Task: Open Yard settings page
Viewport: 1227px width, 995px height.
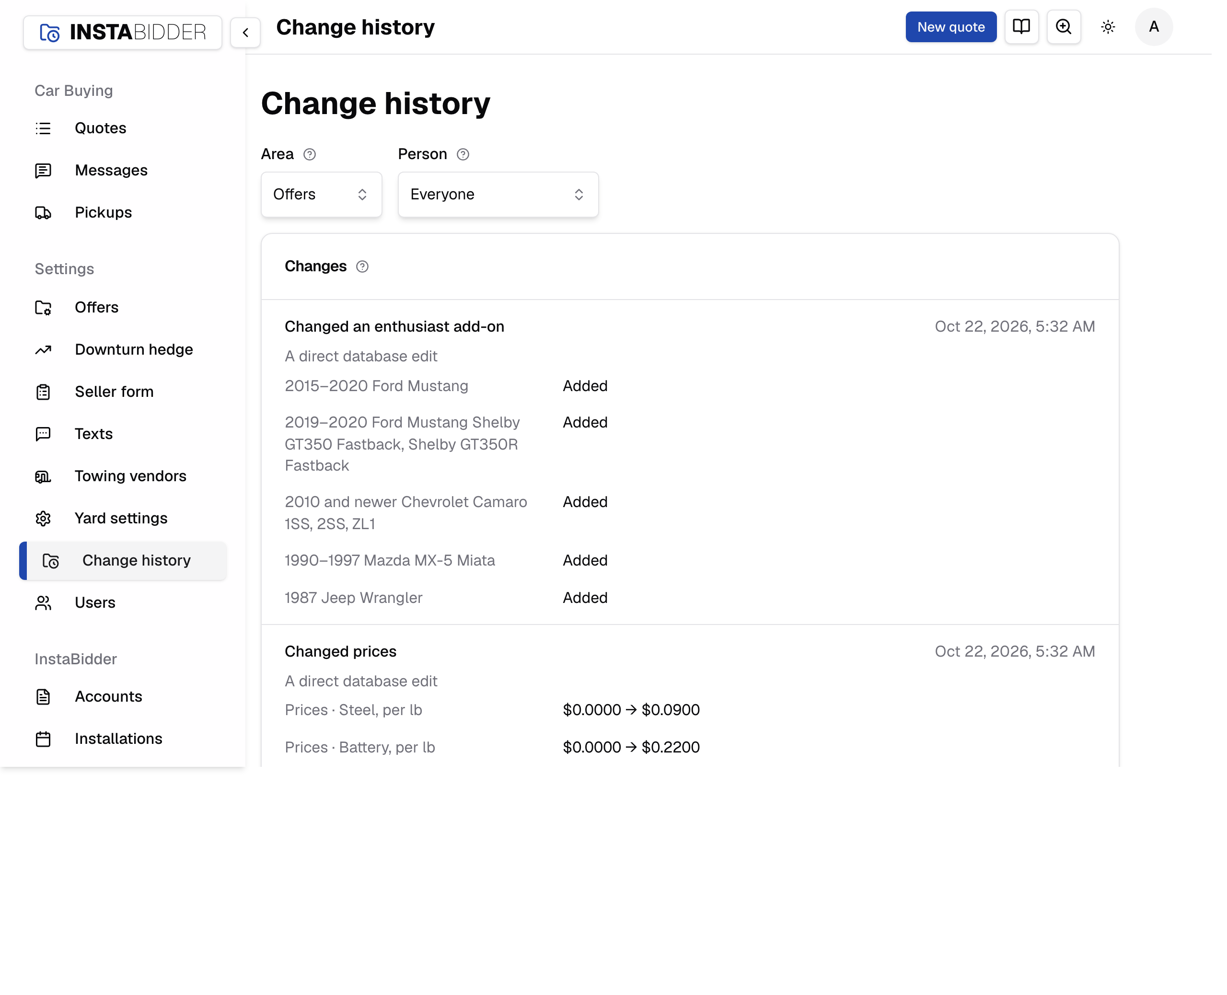Action: point(123,518)
